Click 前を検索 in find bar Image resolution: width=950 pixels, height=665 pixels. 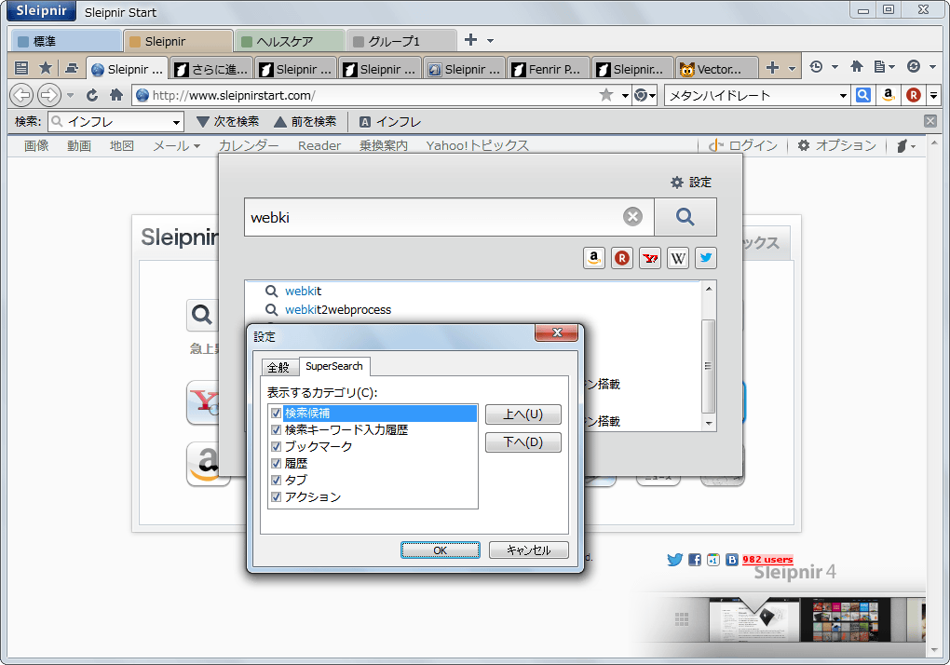305,122
